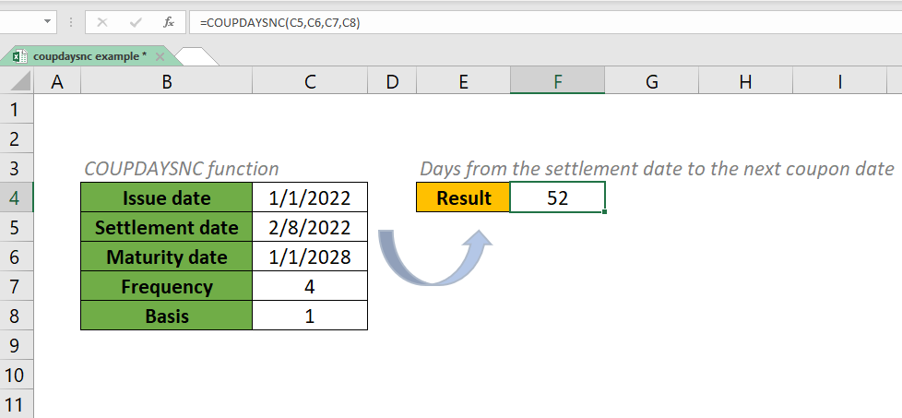The width and height of the screenshot is (902, 418).
Task: Select column F header
Action: [557, 82]
